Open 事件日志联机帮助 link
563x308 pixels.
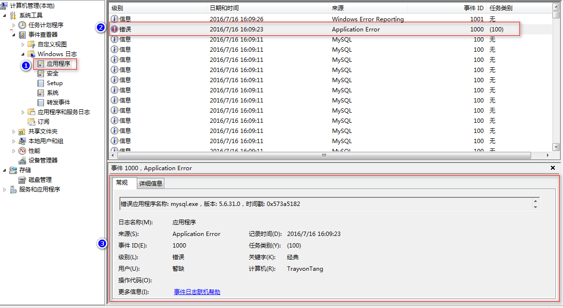(197, 292)
